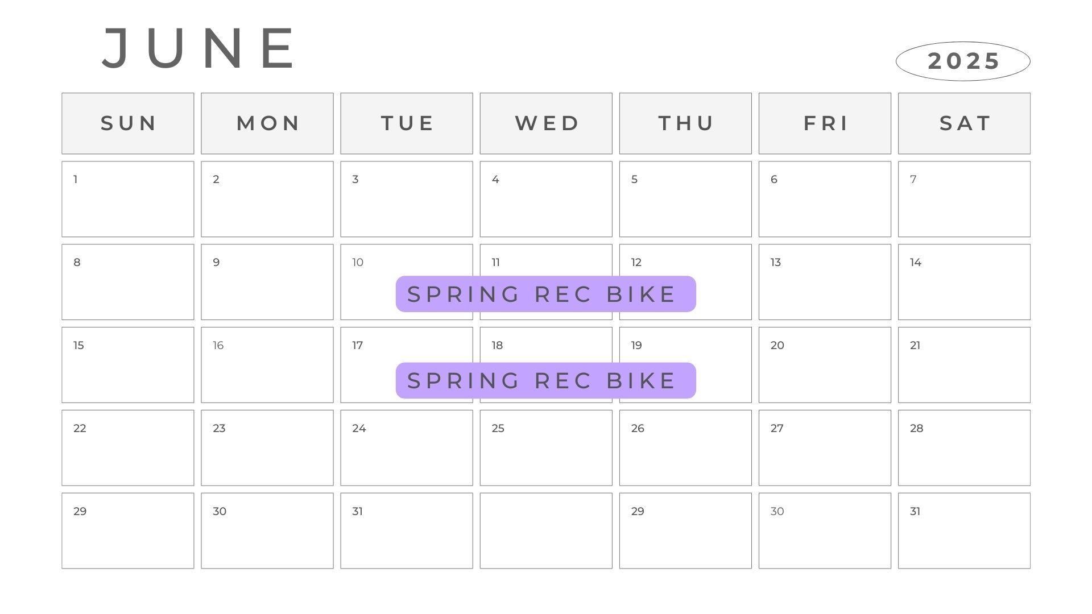This screenshot has height=614, width=1092.
Task: Select the FRI weekday header
Action: coord(825,123)
